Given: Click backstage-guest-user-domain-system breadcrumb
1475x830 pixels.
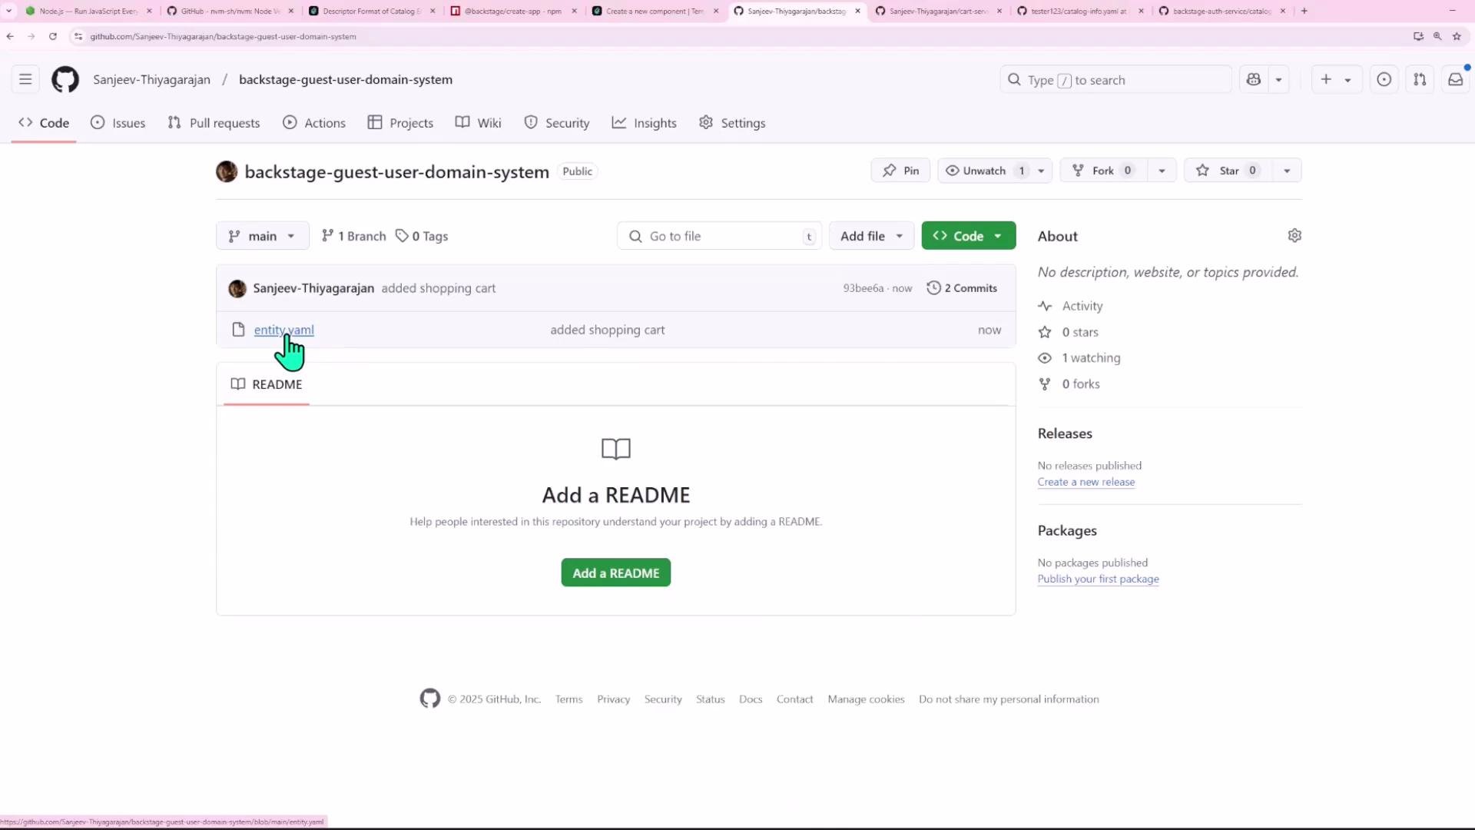Looking at the screenshot, I should coord(346,79).
